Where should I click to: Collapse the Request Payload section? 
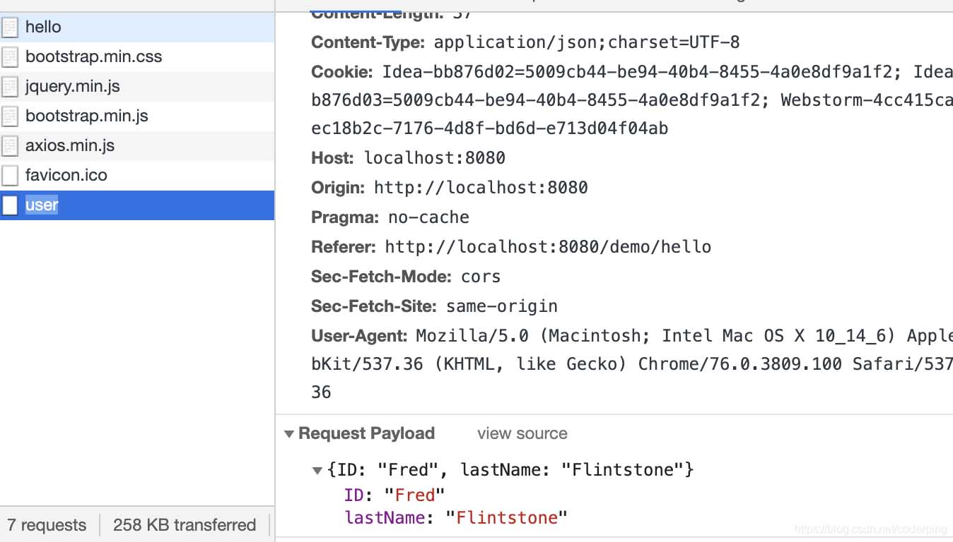(x=289, y=434)
